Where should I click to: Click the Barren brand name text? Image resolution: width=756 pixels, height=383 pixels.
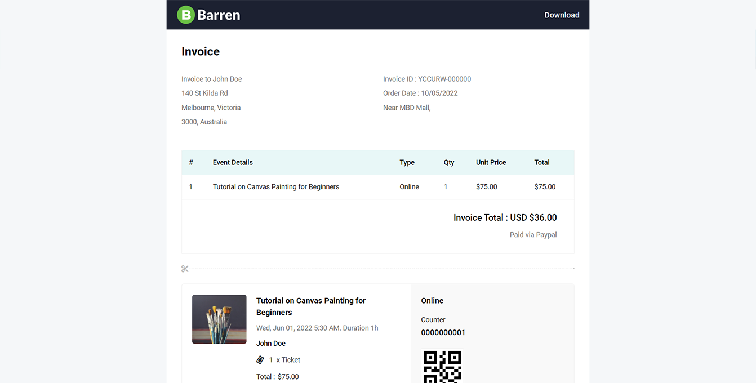coord(219,15)
